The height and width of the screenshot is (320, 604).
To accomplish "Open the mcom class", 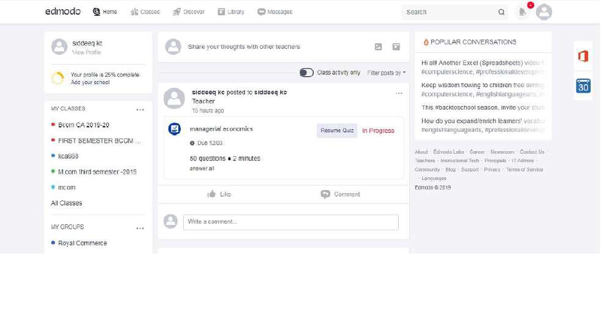I will (x=67, y=187).
